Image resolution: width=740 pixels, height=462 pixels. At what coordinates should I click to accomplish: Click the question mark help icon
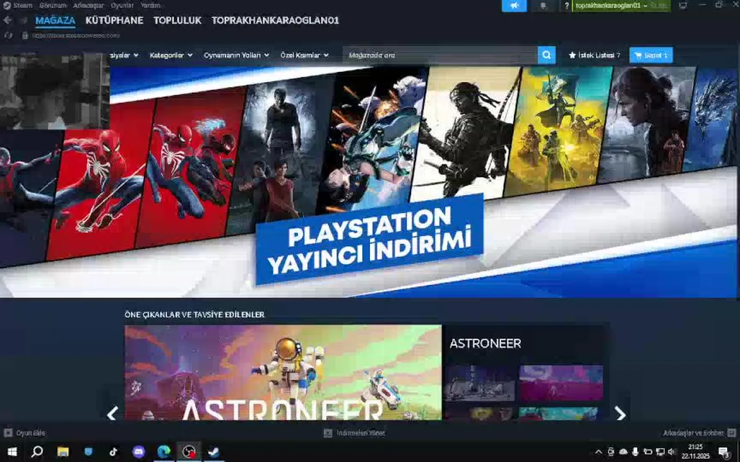(x=567, y=6)
